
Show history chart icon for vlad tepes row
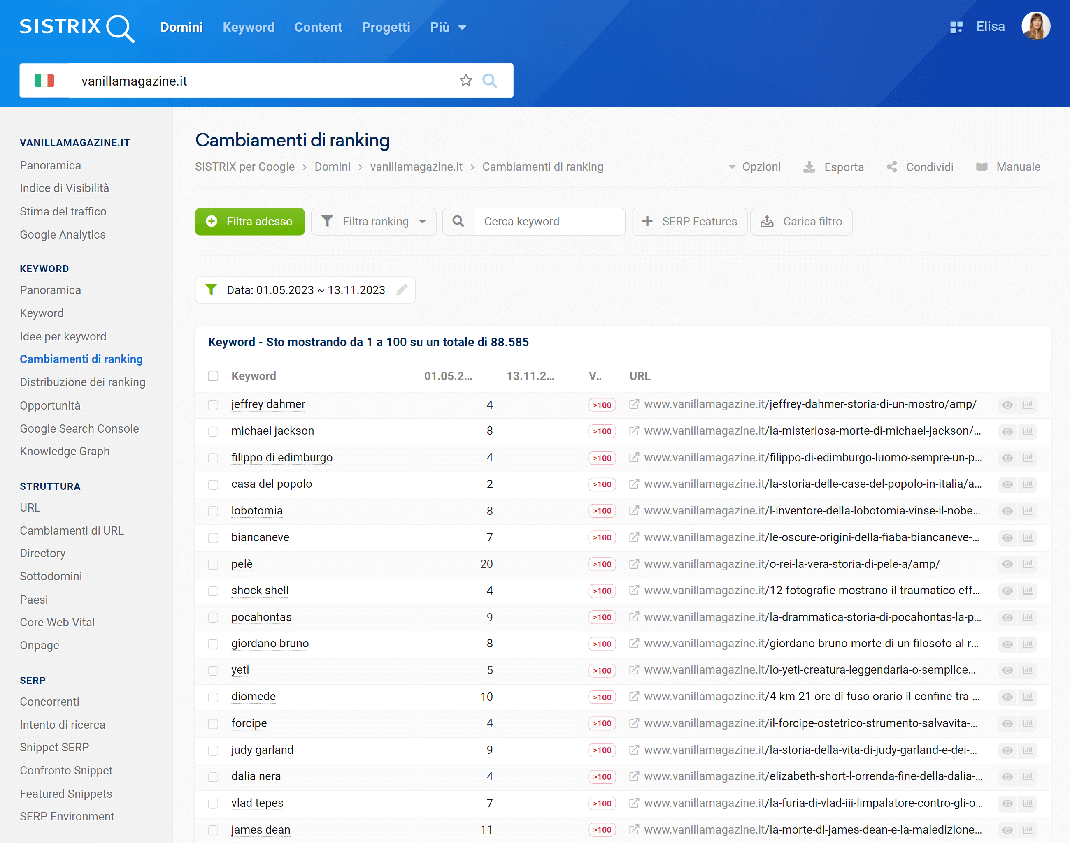(x=1028, y=804)
